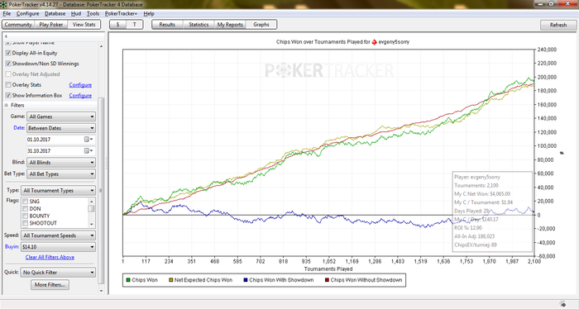Viewport: 579px width, 309px height.
Task: Click the start date field 01.10.2017
Action: pos(55,140)
